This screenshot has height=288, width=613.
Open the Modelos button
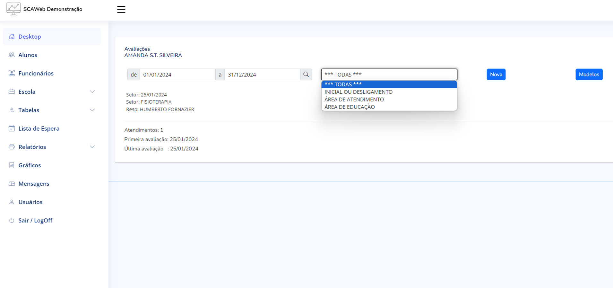pos(589,75)
